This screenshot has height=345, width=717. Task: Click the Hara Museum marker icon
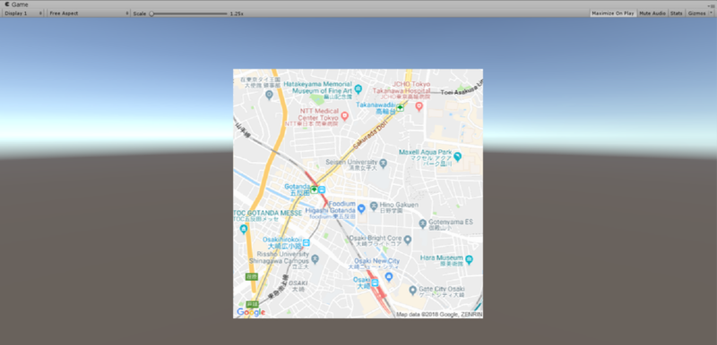point(469,260)
